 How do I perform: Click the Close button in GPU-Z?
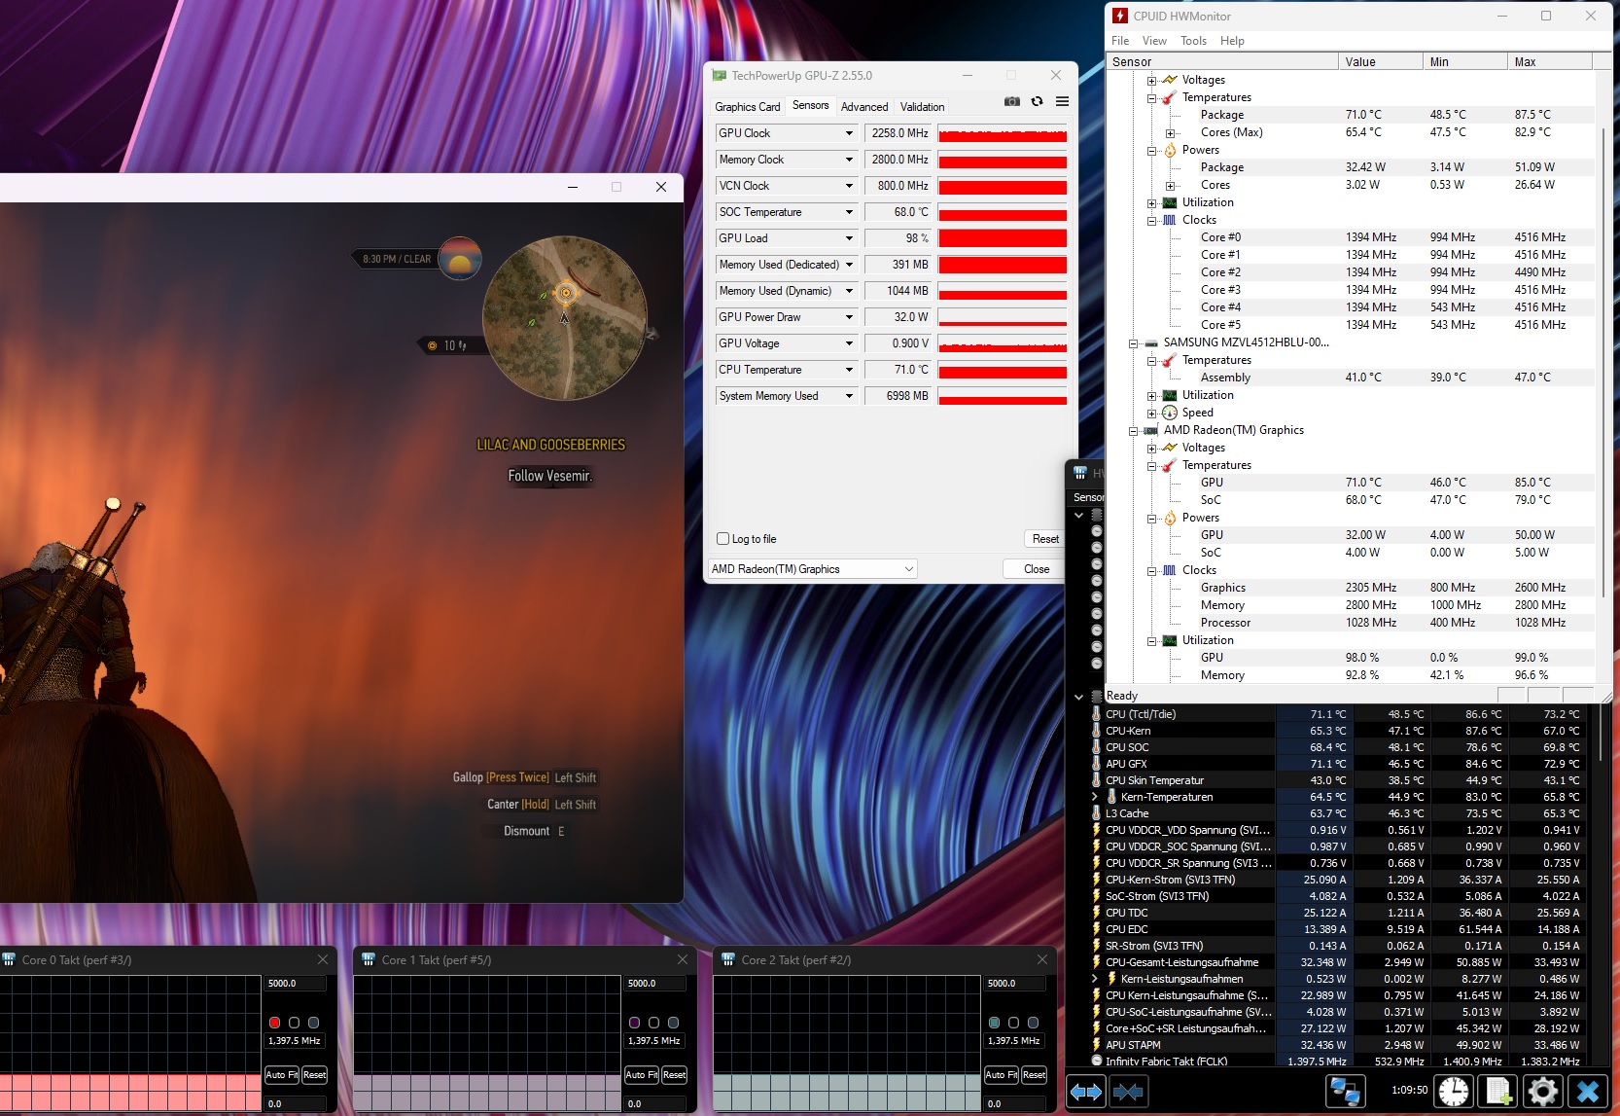[1037, 569]
